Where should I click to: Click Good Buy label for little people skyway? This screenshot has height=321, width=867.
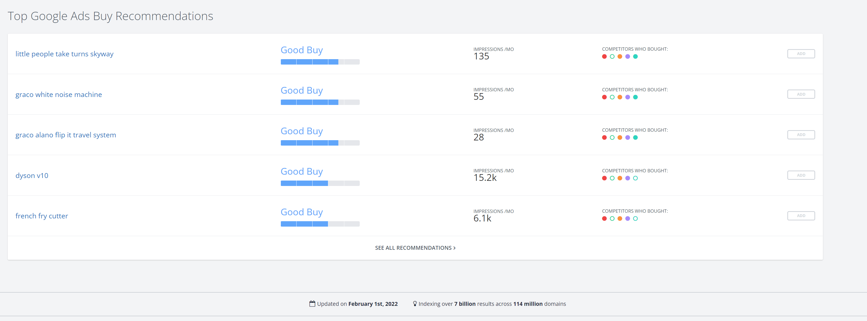coord(301,50)
